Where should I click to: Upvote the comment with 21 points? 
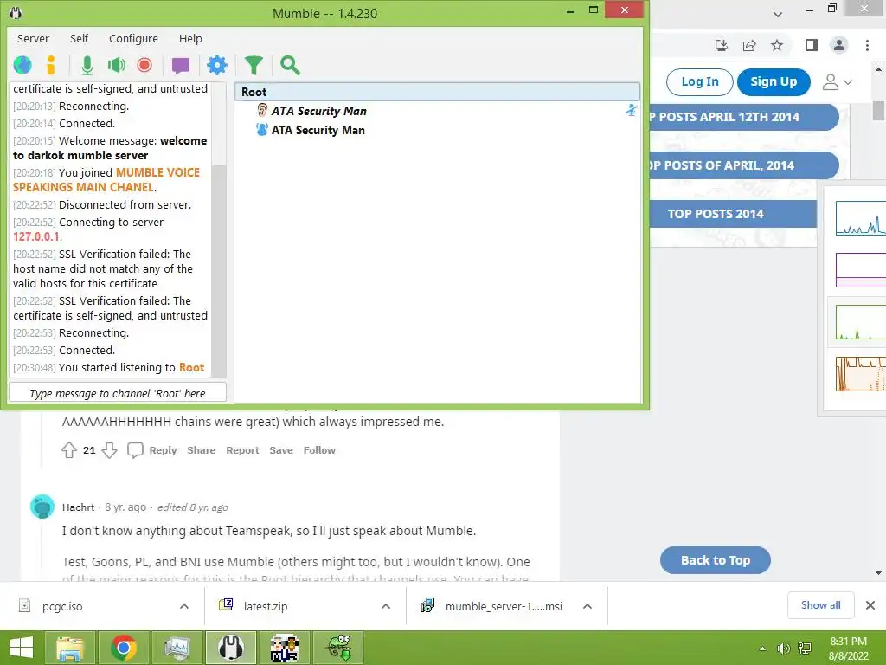[69, 450]
